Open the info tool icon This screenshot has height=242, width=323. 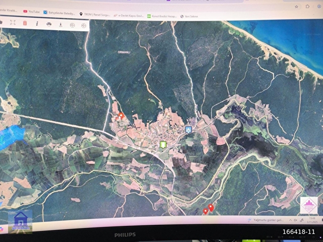(37, 24)
